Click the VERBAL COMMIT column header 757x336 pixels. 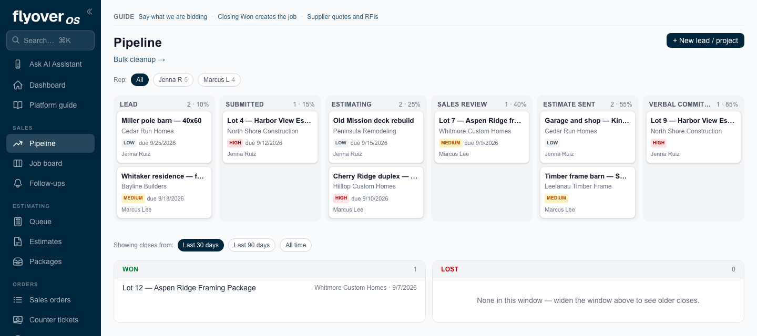pos(680,104)
